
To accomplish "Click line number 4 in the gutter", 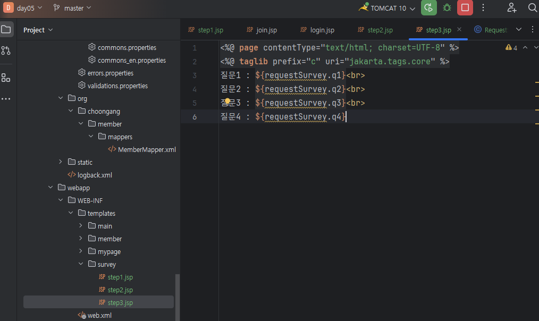I will click(x=195, y=89).
